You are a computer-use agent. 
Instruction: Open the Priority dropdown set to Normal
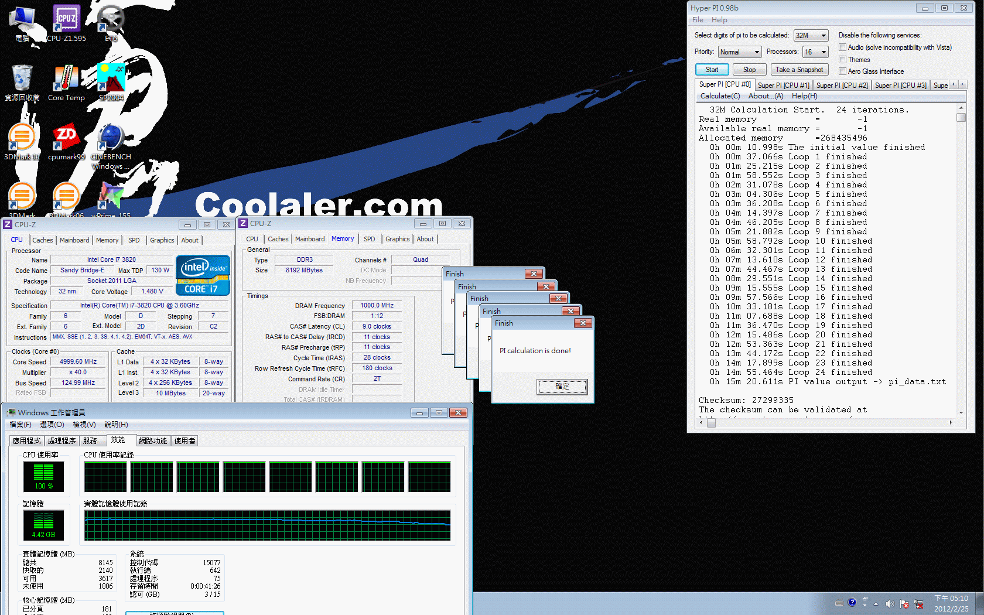(740, 52)
